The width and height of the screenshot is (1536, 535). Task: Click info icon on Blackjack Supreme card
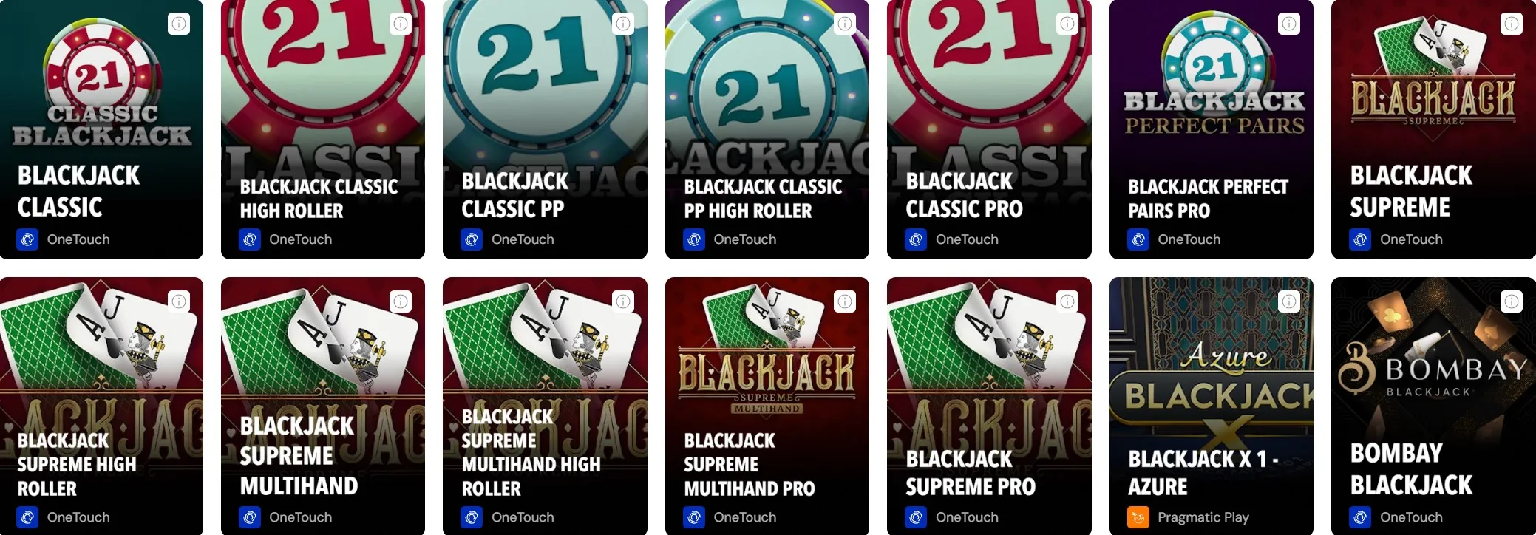[x=1512, y=24]
